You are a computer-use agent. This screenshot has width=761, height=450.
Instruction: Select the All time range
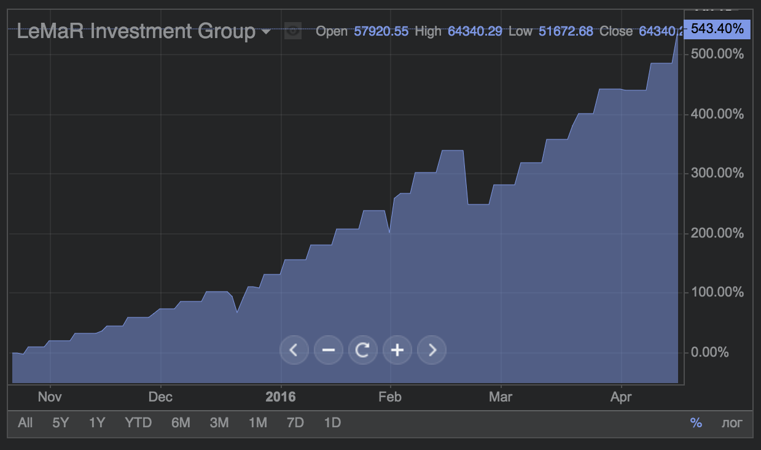pyautogui.click(x=25, y=422)
